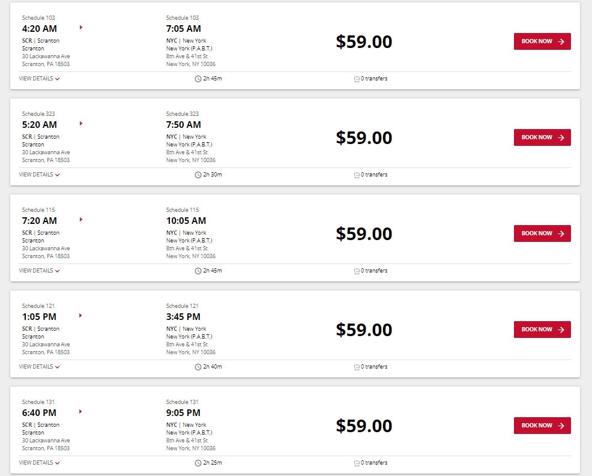Book the 6:40 PM Schedule 131 trip
This screenshot has width=592, height=476.
pyautogui.click(x=542, y=426)
